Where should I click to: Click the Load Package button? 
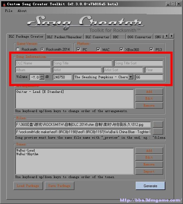pyautogui.click(x=28, y=186)
